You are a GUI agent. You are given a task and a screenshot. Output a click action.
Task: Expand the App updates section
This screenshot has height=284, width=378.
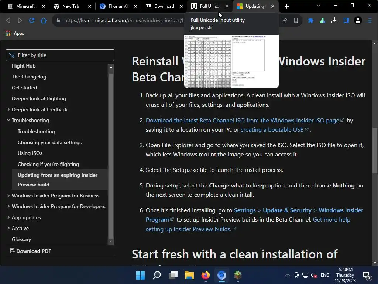point(8,217)
